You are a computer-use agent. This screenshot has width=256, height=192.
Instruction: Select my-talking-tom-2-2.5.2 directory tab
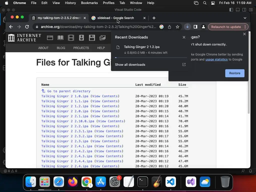(x=59, y=18)
